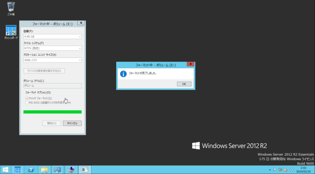Launch PowerShell from the taskbar
315x174 pixels.
click(x=31, y=170)
